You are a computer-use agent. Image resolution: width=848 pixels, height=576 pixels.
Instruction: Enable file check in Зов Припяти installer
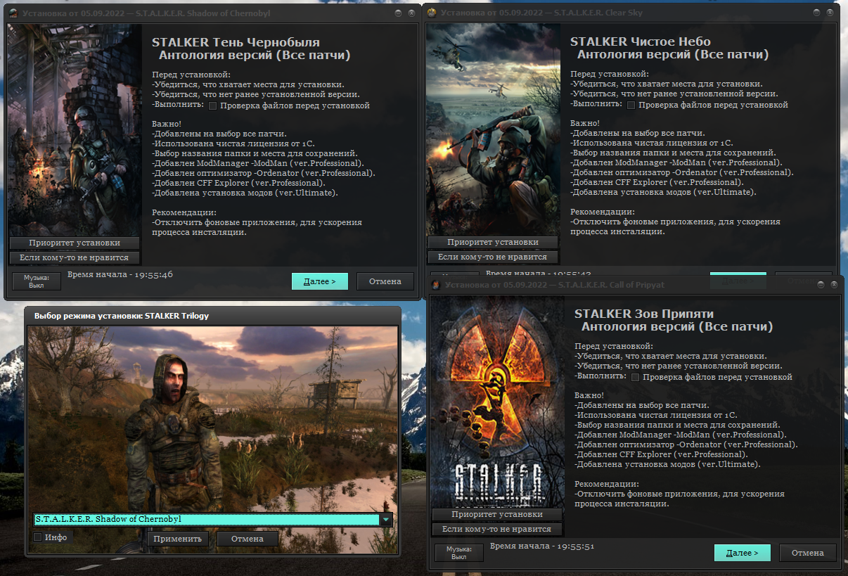(635, 378)
